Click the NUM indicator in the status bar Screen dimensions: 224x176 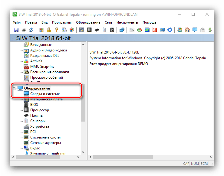click(195, 164)
